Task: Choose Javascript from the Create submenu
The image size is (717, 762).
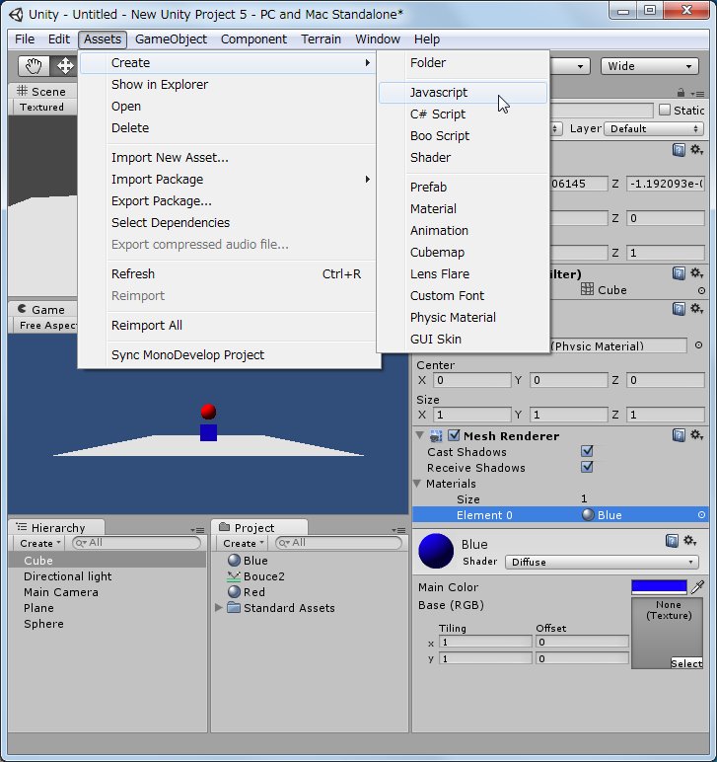Action: click(439, 93)
